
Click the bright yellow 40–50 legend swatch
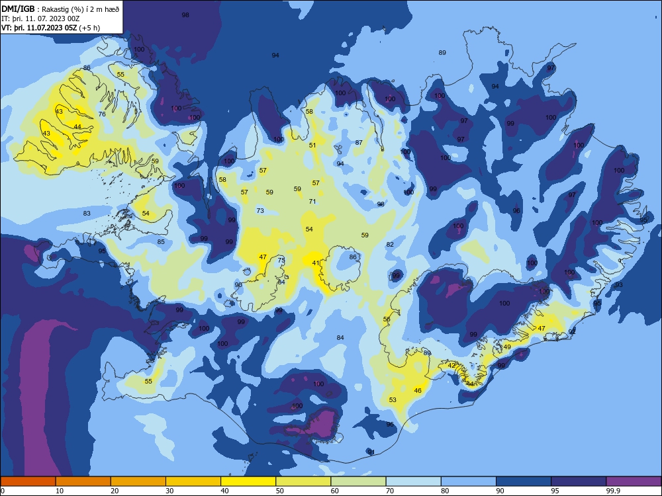[x=248, y=481]
